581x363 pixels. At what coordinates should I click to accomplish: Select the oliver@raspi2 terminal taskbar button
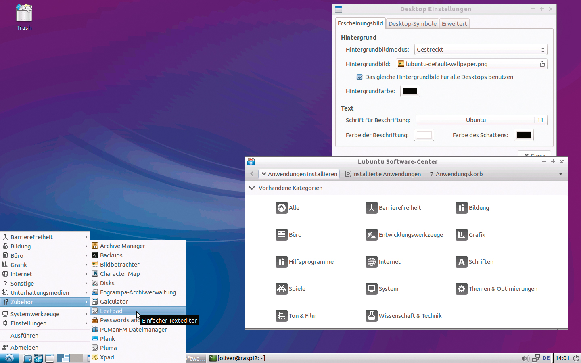[x=238, y=358]
